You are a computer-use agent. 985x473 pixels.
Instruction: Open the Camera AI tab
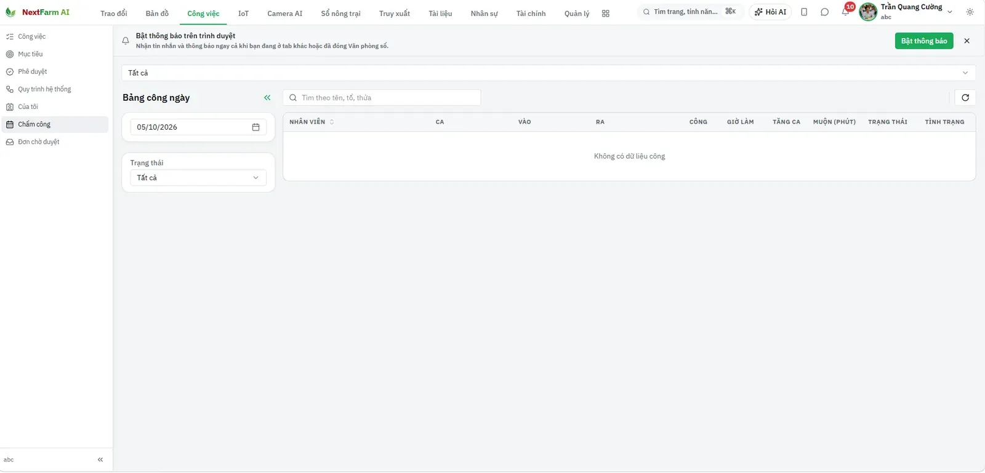coord(285,14)
